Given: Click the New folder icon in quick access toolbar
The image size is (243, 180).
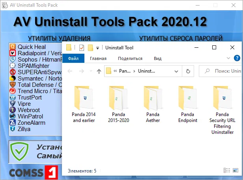Looking at the screenshot, I should click(90, 48).
